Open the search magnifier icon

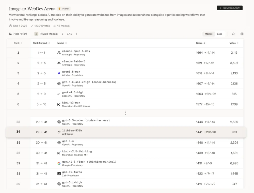point(233,34)
